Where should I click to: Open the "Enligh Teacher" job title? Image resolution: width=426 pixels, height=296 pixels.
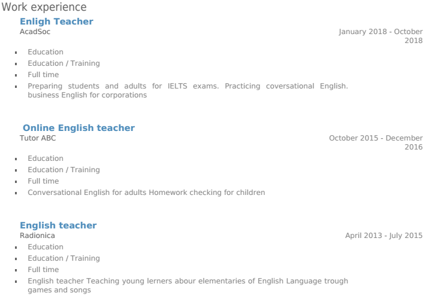click(56, 22)
